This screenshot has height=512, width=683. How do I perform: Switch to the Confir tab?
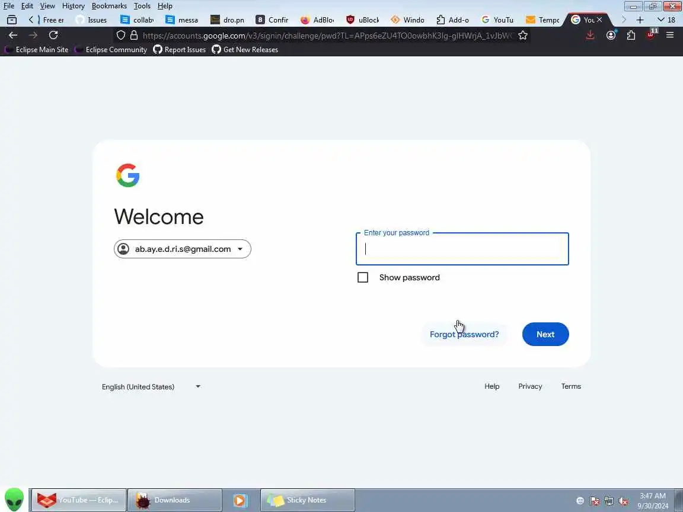(x=272, y=20)
